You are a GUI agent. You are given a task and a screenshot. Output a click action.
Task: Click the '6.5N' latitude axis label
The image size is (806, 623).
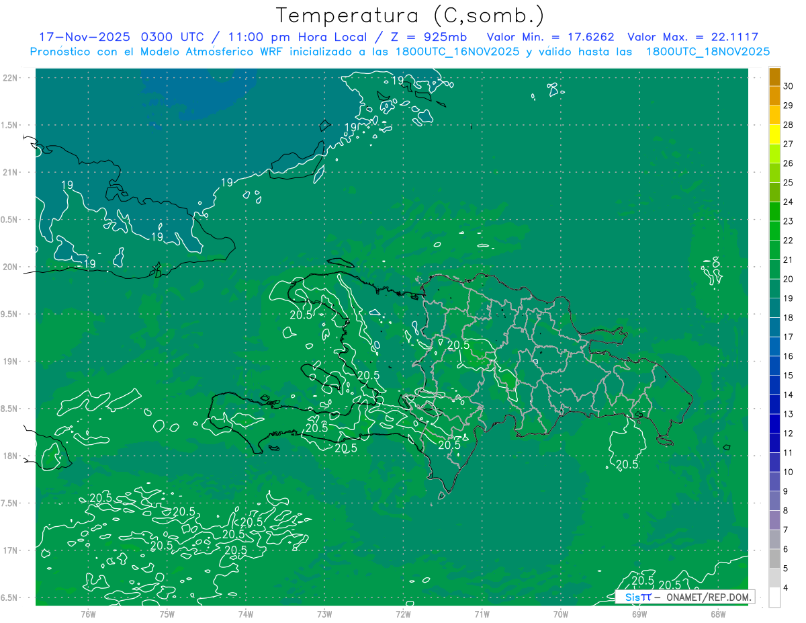point(10,597)
